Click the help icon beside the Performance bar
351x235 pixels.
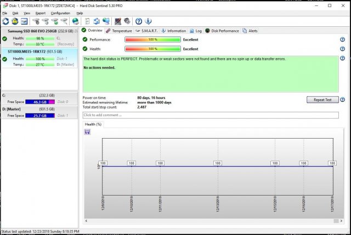pyautogui.click(x=342, y=39)
